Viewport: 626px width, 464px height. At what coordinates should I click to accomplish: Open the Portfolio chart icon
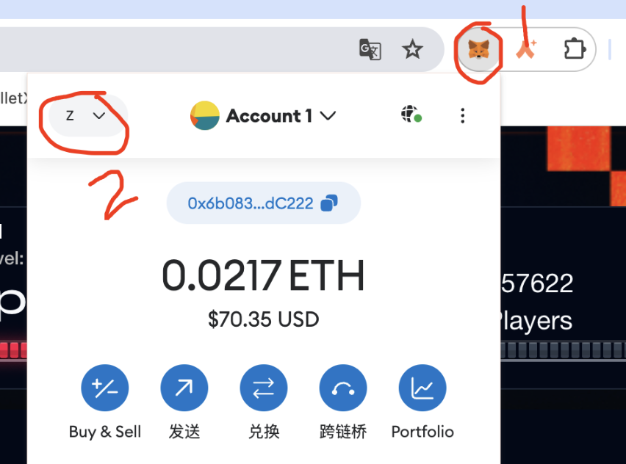(x=422, y=388)
